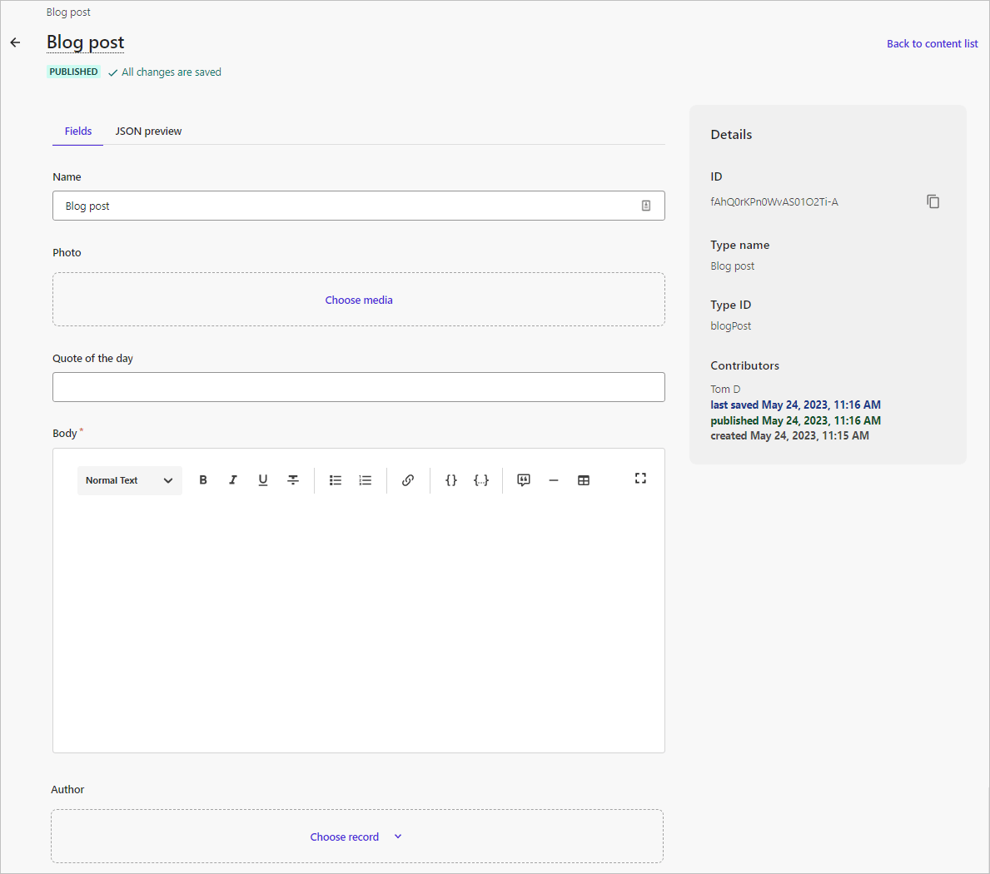Viewport: 990px width, 874px height.
Task: Click the Quote of the day input field
Action: 359,387
